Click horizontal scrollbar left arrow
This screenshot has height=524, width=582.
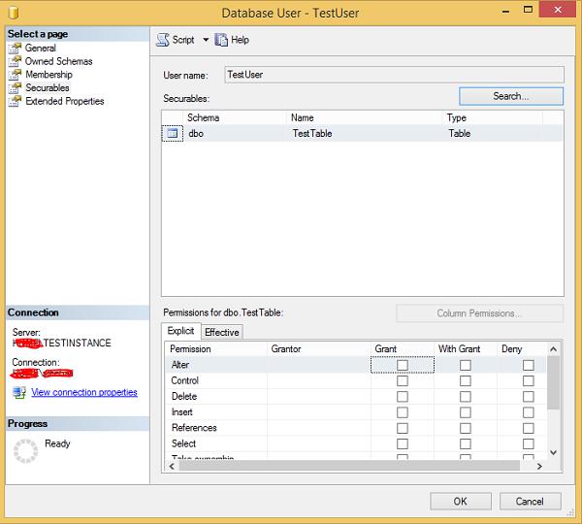(x=172, y=466)
